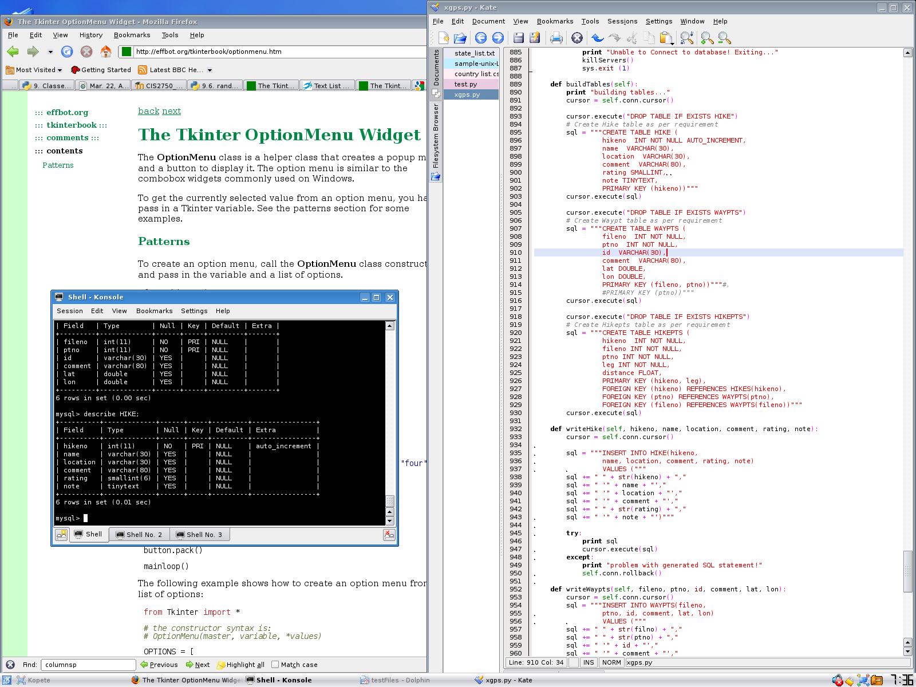
Task: Paste clipboard contents using Kate's paste icon
Action: 666,38
